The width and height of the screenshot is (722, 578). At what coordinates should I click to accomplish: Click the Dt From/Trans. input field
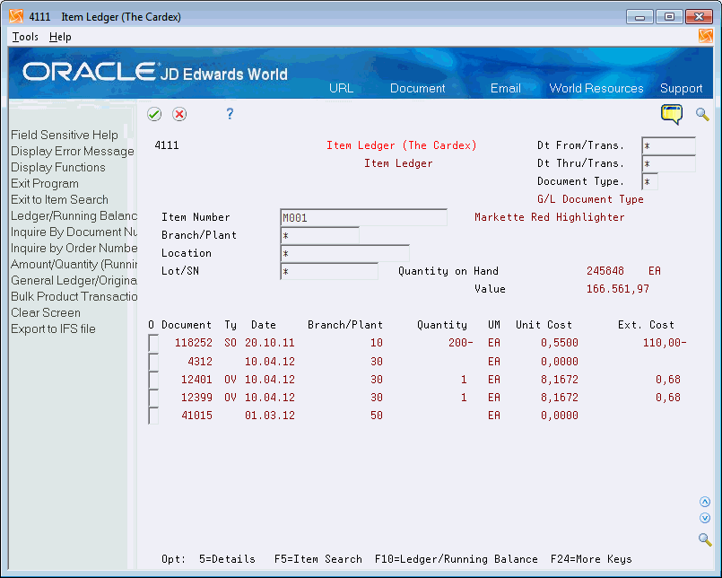[668, 145]
